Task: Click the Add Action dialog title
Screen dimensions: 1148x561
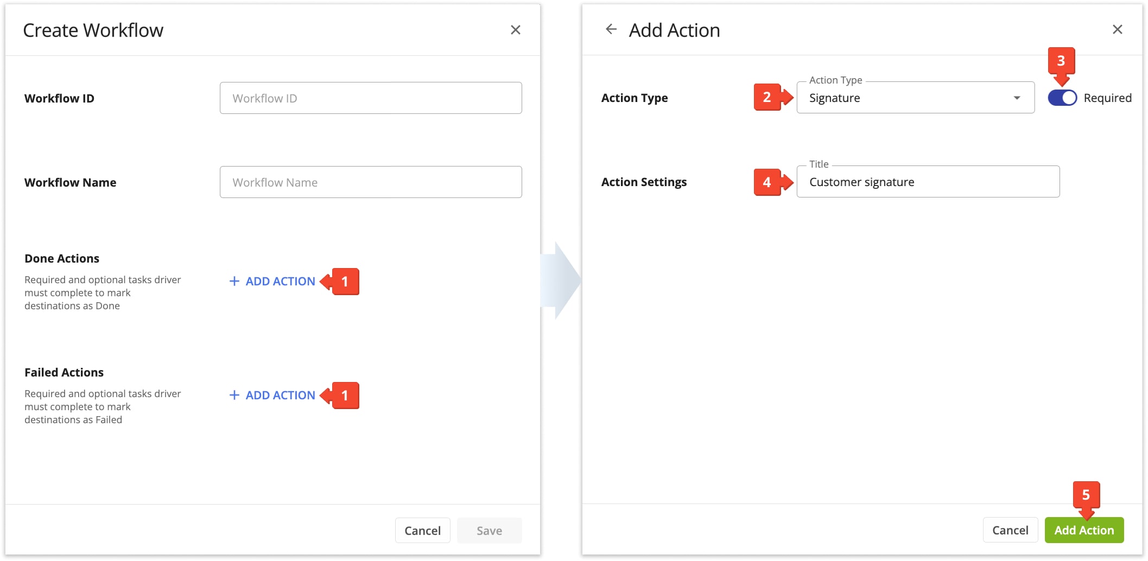Action: click(x=674, y=30)
